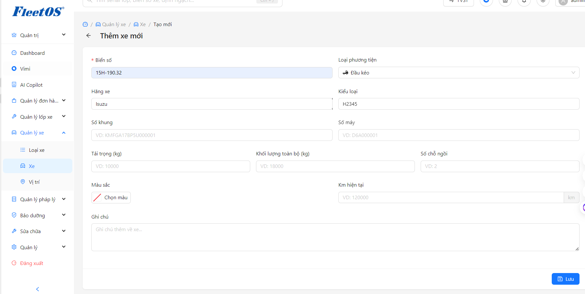Collapse the Quản lý xe menu

[37, 132]
